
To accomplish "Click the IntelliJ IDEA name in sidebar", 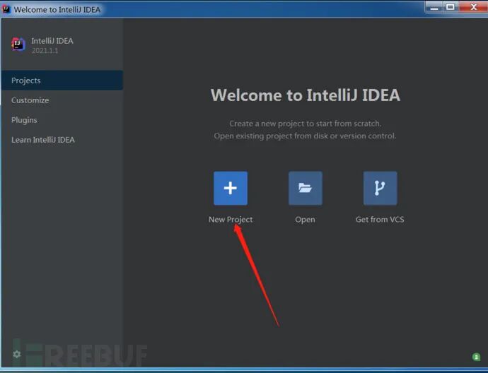I will tap(52, 41).
